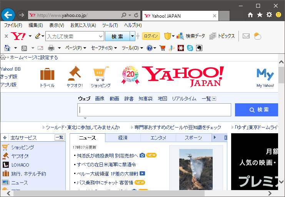
Task: Click the yellow ログイン button
Action: click(151, 36)
